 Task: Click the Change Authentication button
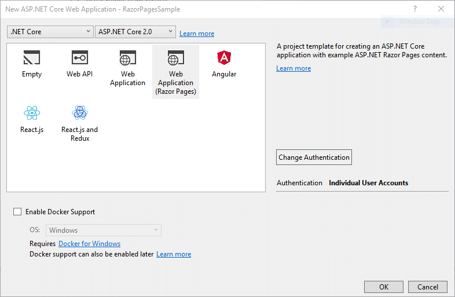point(314,157)
